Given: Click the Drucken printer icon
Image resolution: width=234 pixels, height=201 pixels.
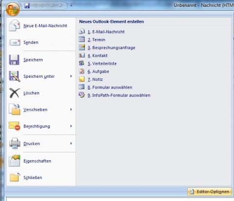Looking at the screenshot, I should (15, 143).
